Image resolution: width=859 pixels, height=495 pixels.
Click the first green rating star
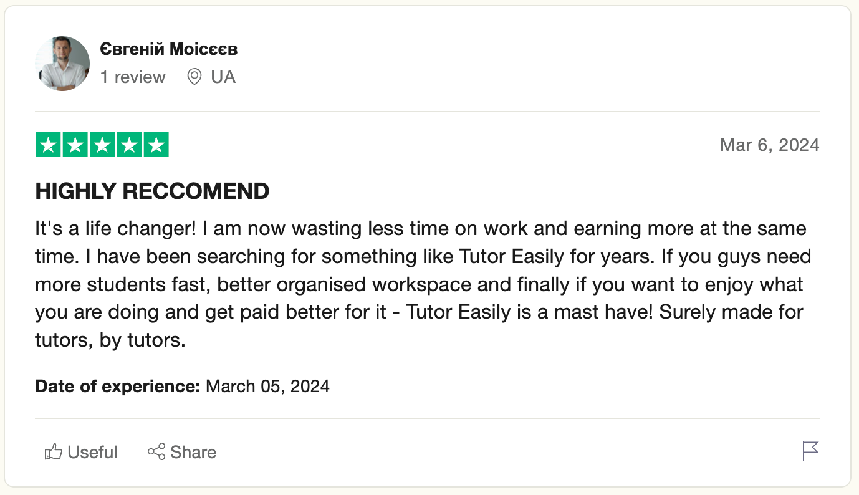point(49,145)
